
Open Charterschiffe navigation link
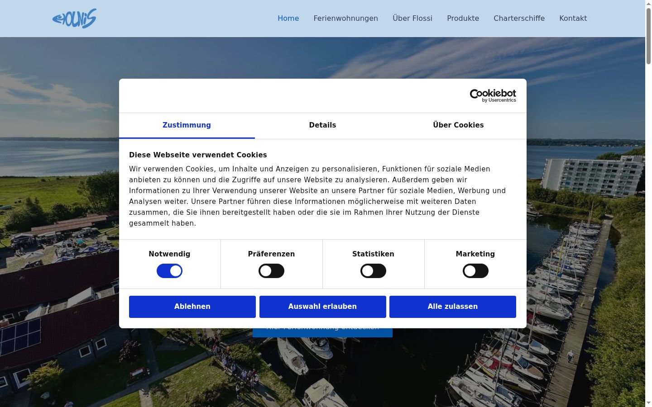(519, 19)
